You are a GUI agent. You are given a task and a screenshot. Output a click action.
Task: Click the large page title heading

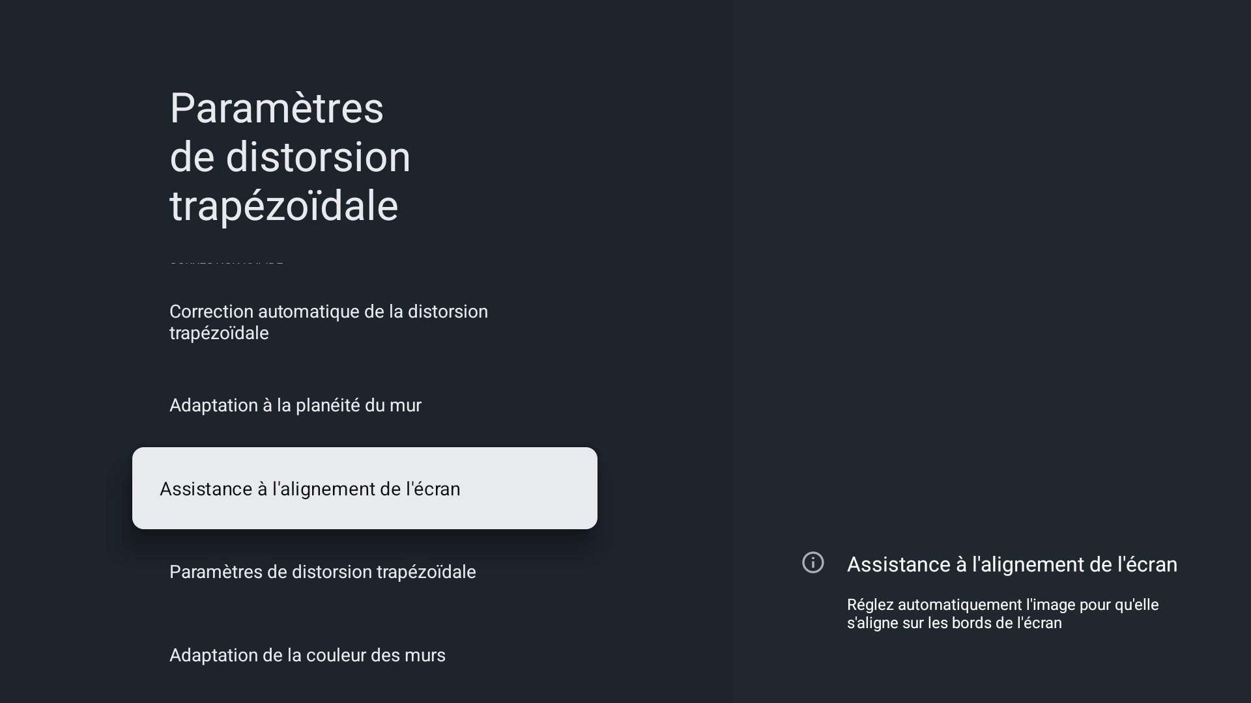[290, 157]
